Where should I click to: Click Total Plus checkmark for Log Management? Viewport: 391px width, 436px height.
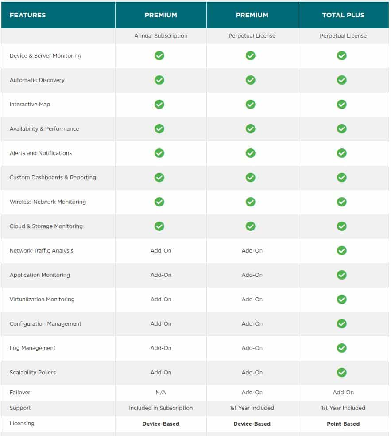341,348
